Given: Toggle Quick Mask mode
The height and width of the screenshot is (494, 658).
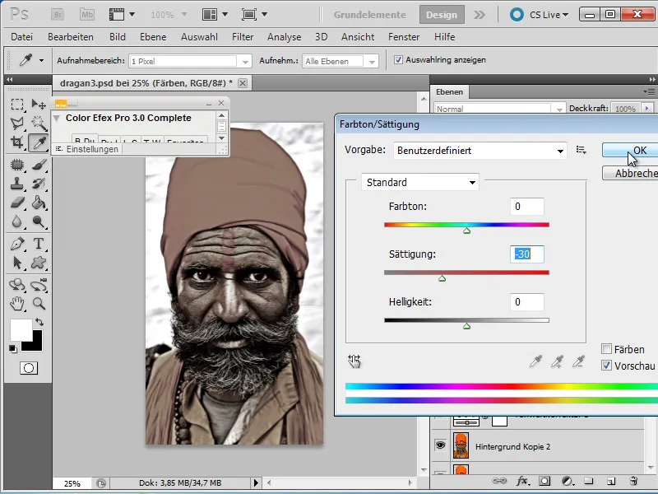Looking at the screenshot, I should [29, 368].
